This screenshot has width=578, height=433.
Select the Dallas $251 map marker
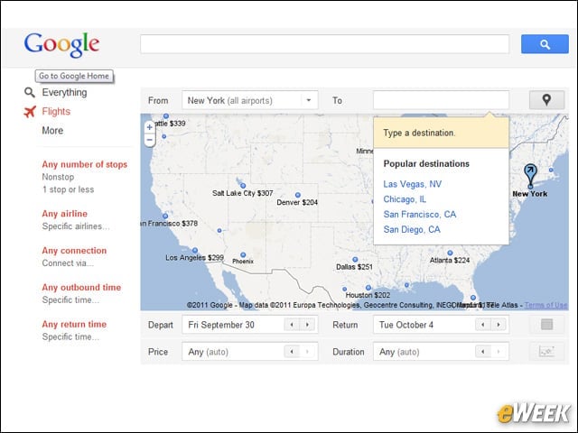(x=355, y=260)
